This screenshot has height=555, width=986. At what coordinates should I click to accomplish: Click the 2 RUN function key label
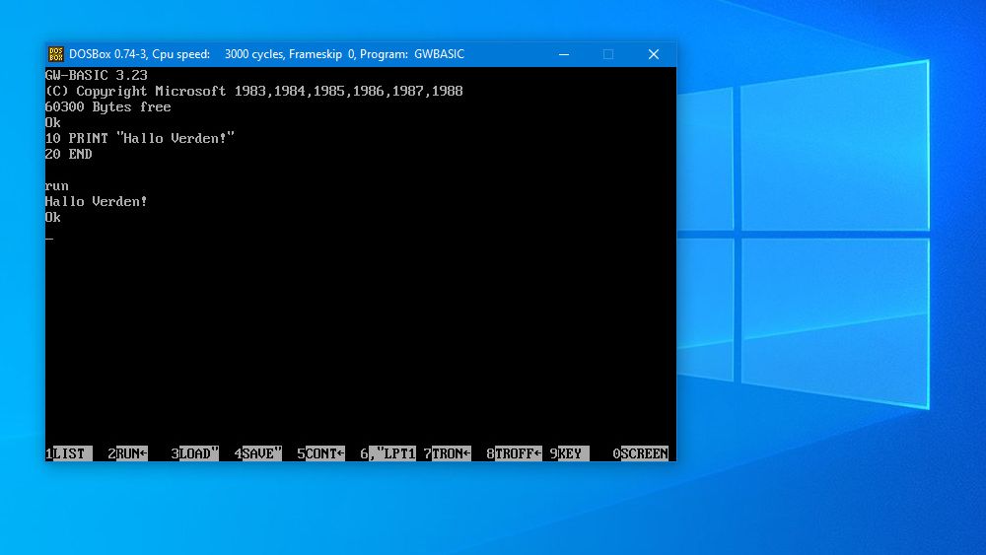click(x=127, y=453)
